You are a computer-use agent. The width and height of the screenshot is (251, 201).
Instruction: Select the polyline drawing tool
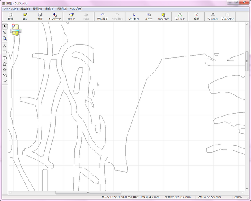[5, 76]
